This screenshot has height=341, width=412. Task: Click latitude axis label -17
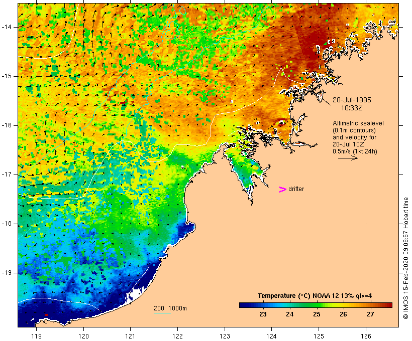(6, 175)
